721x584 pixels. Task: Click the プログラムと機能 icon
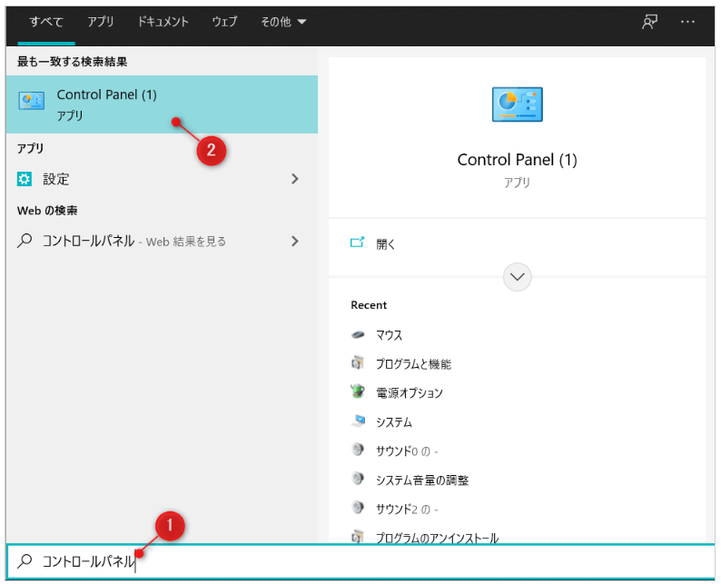358,363
